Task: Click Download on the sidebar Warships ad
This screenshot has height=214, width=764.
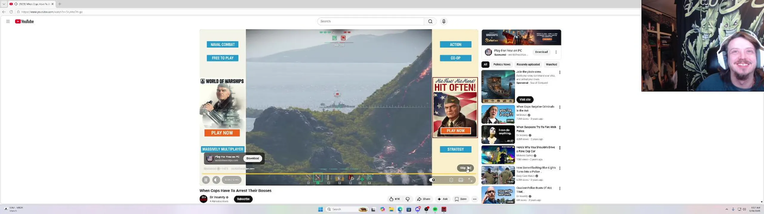Action: (541, 52)
